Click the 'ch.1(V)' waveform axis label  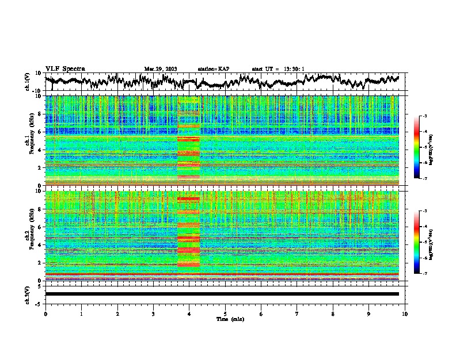28,82
